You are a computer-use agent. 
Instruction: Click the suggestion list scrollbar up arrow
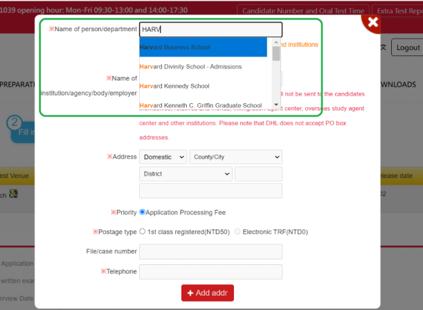pyautogui.click(x=276, y=42)
